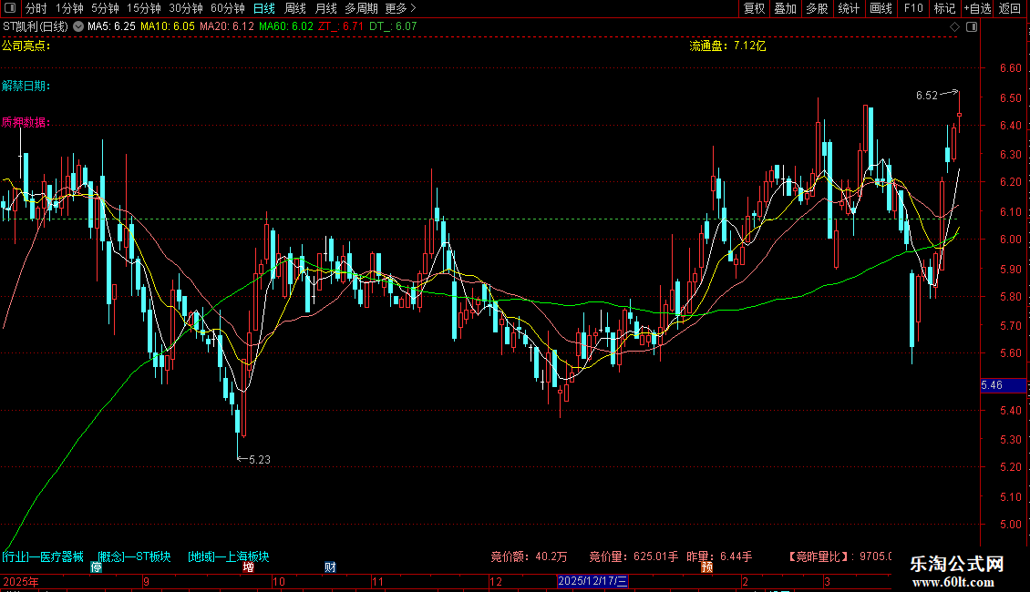Click the MA20: 6.12 indicator label

point(227,26)
